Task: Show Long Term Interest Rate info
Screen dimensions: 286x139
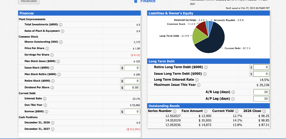Action: tap(197, 80)
